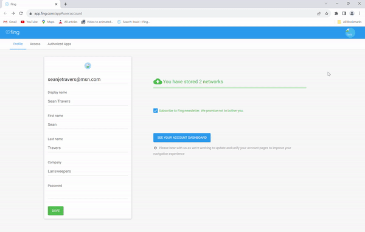365x232 pixels.
Task: Edit the Company field 'Lansweepers'
Action: tap(88, 171)
